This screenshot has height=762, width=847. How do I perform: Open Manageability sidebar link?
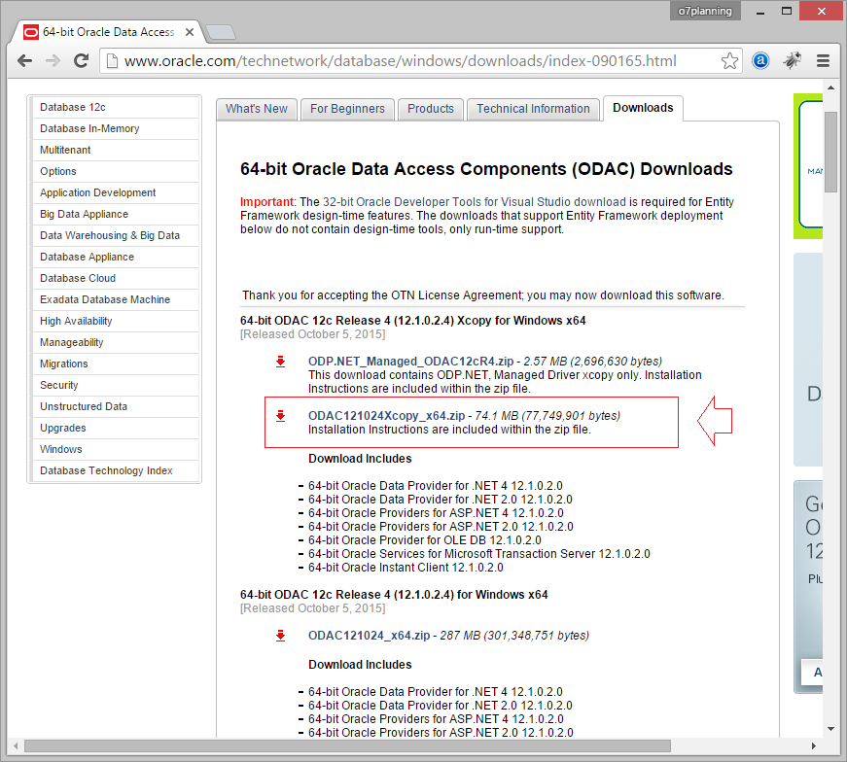coord(115,342)
